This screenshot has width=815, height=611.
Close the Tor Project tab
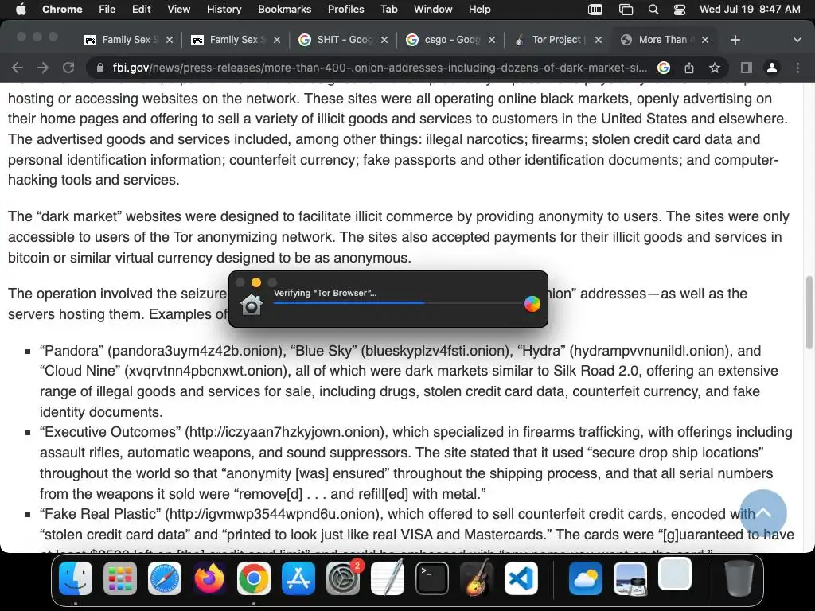[x=599, y=40]
